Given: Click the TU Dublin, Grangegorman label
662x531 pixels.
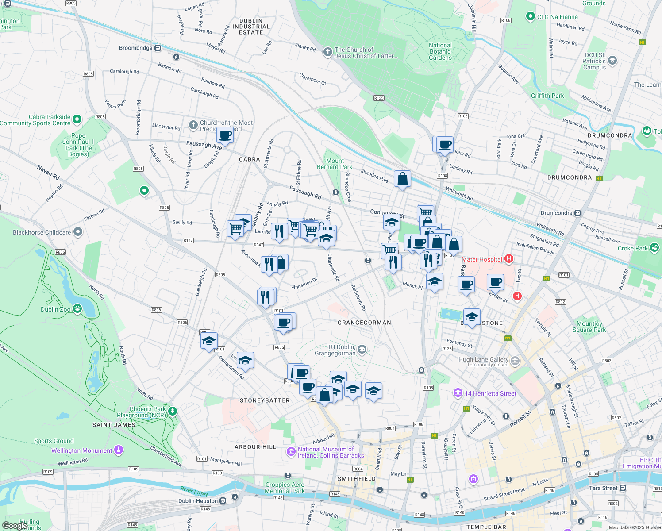Looking at the screenshot, I should coord(343,350).
